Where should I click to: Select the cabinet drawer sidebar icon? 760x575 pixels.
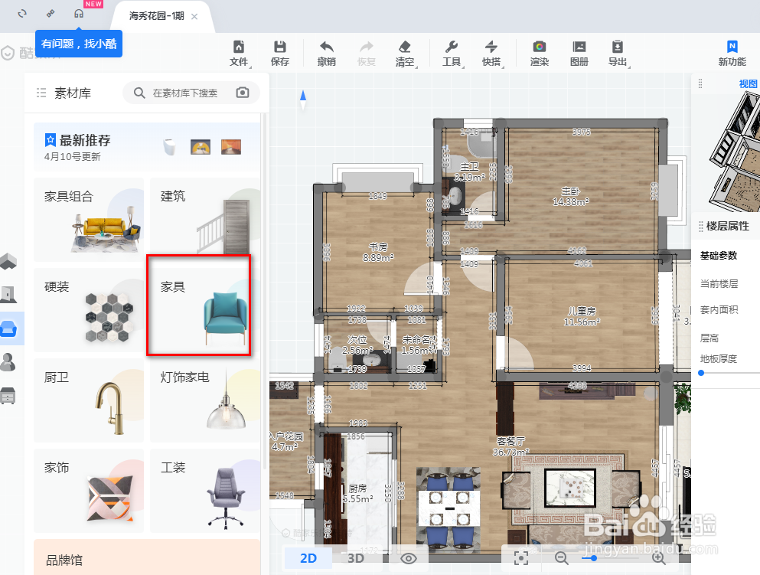pos(8,395)
